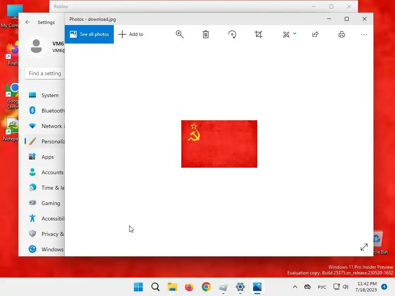Screen dimensions: 395x296
Task: Toggle fullscreen with the diagonal arrows icon
Action: (x=364, y=247)
